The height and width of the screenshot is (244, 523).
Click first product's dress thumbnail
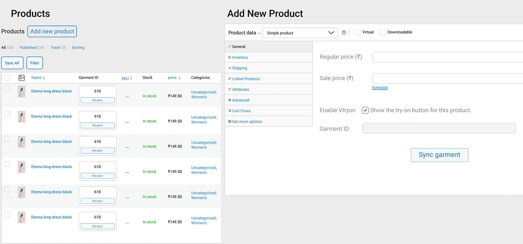click(21, 92)
